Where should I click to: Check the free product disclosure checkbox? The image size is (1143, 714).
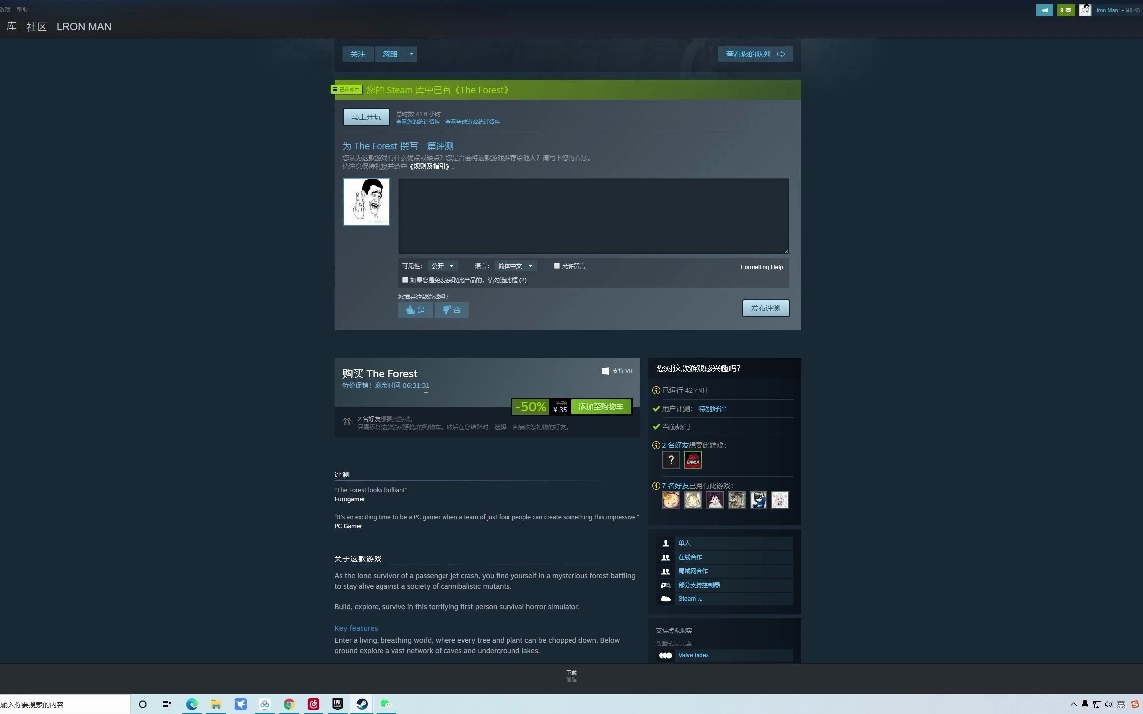[405, 280]
